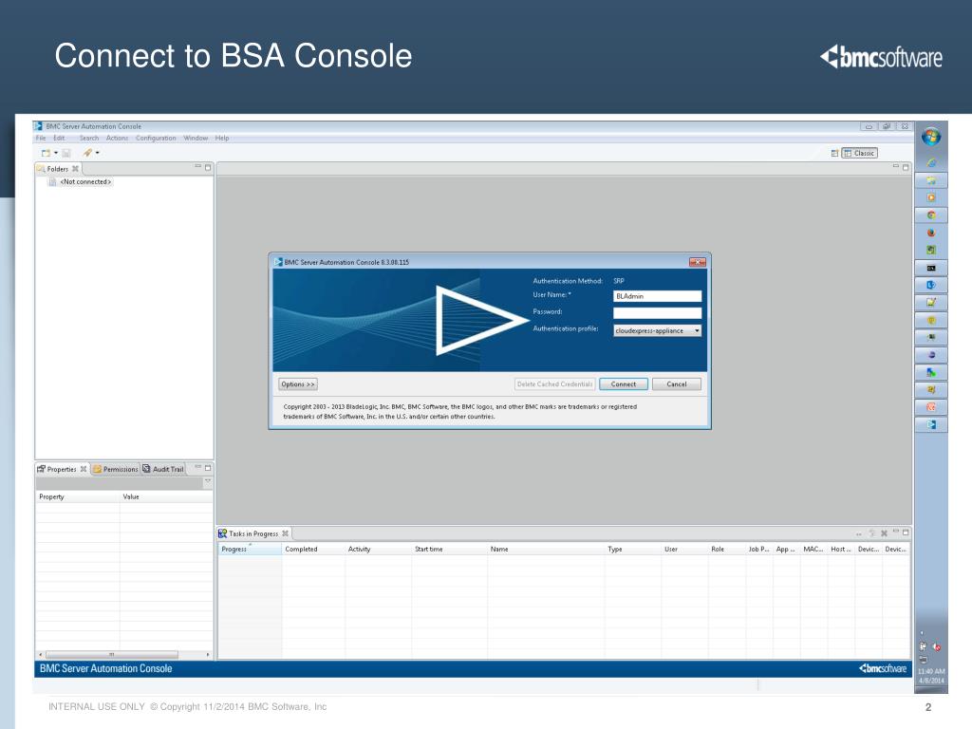Minimize the editor area panel
972x729 pixels.
[896, 166]
